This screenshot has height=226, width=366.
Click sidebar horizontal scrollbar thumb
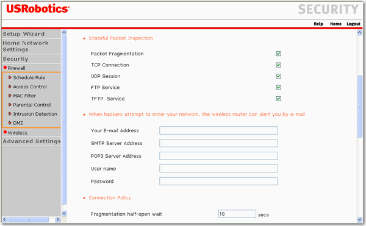(x=28, y=219)
